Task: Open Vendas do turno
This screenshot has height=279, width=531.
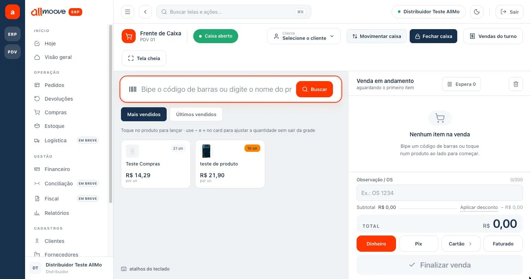Action: [x=493, y=36]
